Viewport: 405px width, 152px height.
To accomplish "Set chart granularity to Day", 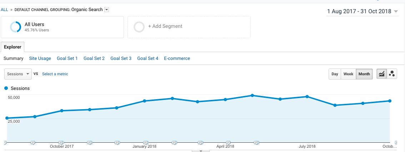I will click(x=335, y=74).
